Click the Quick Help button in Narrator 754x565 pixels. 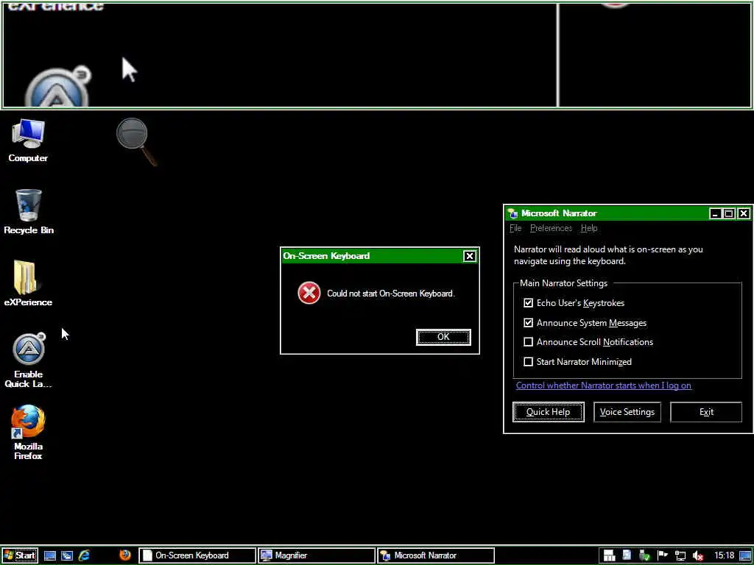[x=548, y=412]
